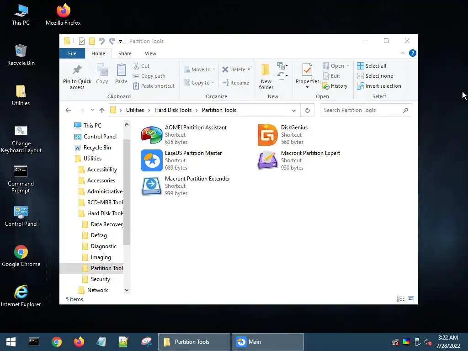Image resolution: width=468 pixels, height=351 pixels.
Task: Click navigation pane scroll down arrow
Action: [x=127, y=290]
